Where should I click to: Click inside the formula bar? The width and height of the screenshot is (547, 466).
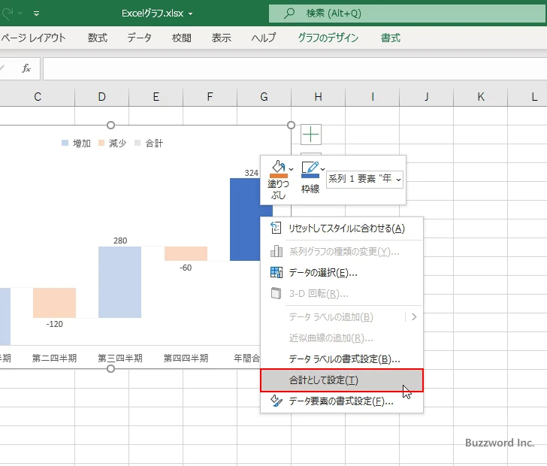pos(295,68)
